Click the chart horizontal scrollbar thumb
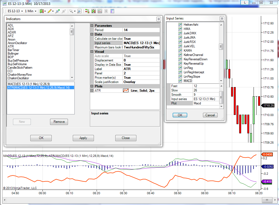 click(x=267, y=200)
